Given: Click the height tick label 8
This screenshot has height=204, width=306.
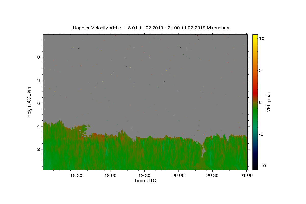Looking at the screenshot, I should click(39, 80).
